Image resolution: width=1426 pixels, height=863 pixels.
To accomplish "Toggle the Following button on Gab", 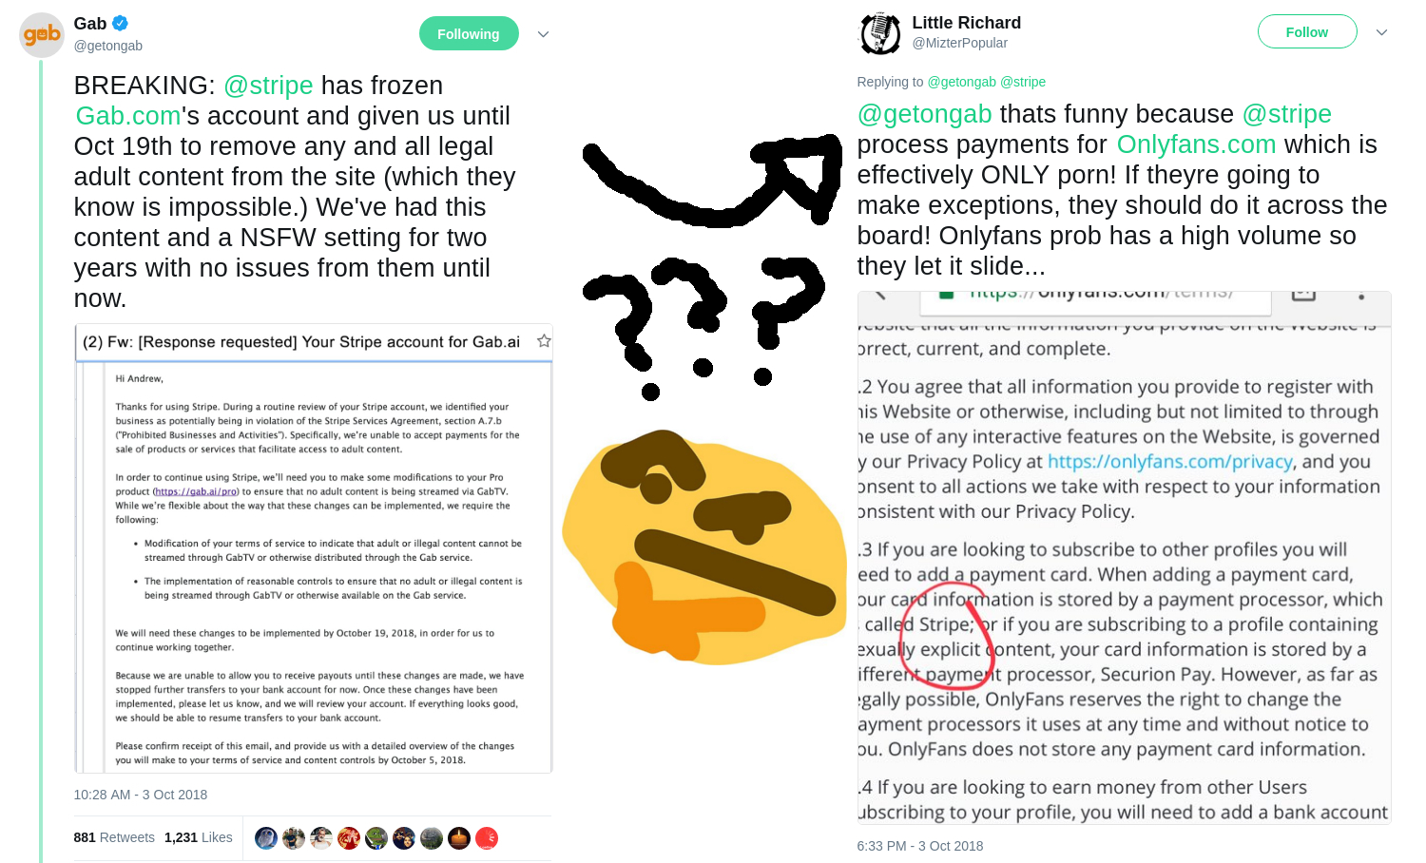I will coord(469,33).
